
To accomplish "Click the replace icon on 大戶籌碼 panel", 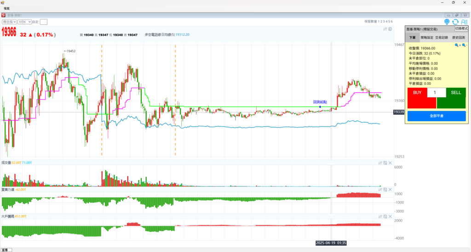I will [x=385, y=216].
